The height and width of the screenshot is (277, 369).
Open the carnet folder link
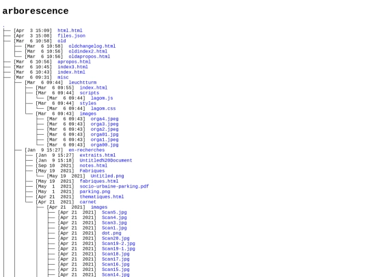pyautogui.click(x=87, y=202)
